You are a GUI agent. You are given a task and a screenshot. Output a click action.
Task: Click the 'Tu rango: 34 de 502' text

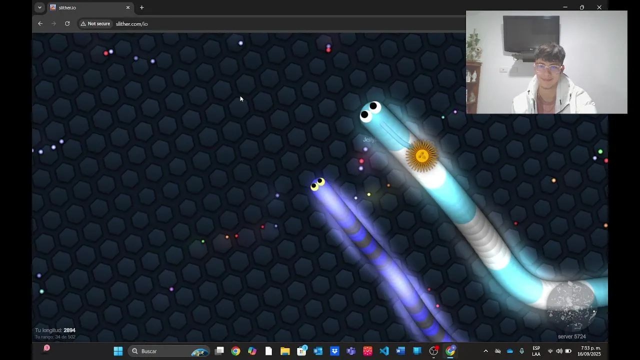(x=55, y=337)
